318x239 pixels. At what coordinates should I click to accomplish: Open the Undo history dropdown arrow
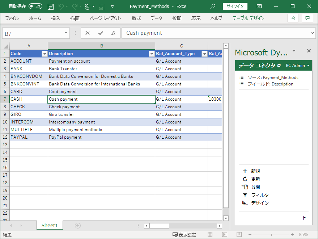click(x=67, y=7)
